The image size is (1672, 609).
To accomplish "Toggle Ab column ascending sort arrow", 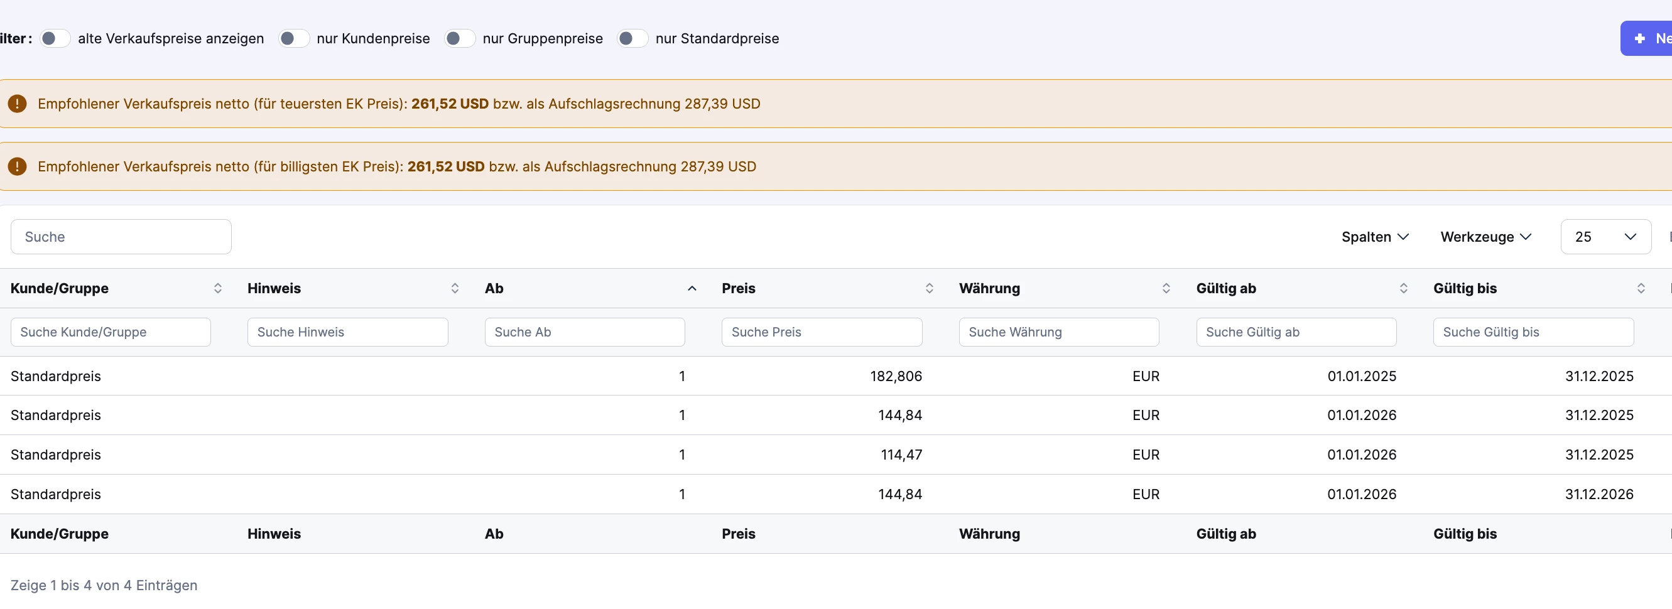I will (x=692, y=289).
